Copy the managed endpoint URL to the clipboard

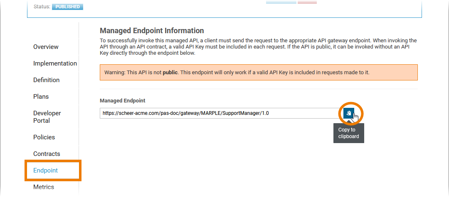point(348,113)
